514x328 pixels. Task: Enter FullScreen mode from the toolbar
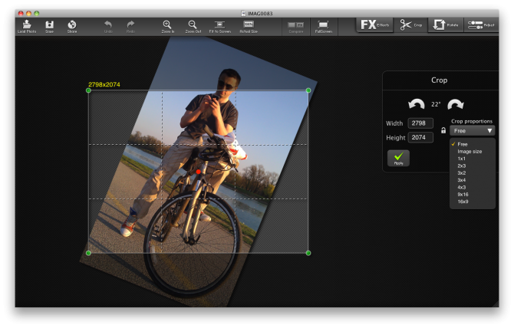pyautogui.click(x=323, y=25)
